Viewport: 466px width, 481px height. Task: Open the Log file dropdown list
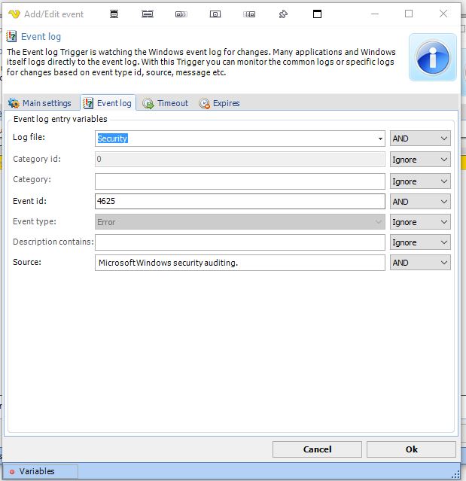tap(381, 139)
